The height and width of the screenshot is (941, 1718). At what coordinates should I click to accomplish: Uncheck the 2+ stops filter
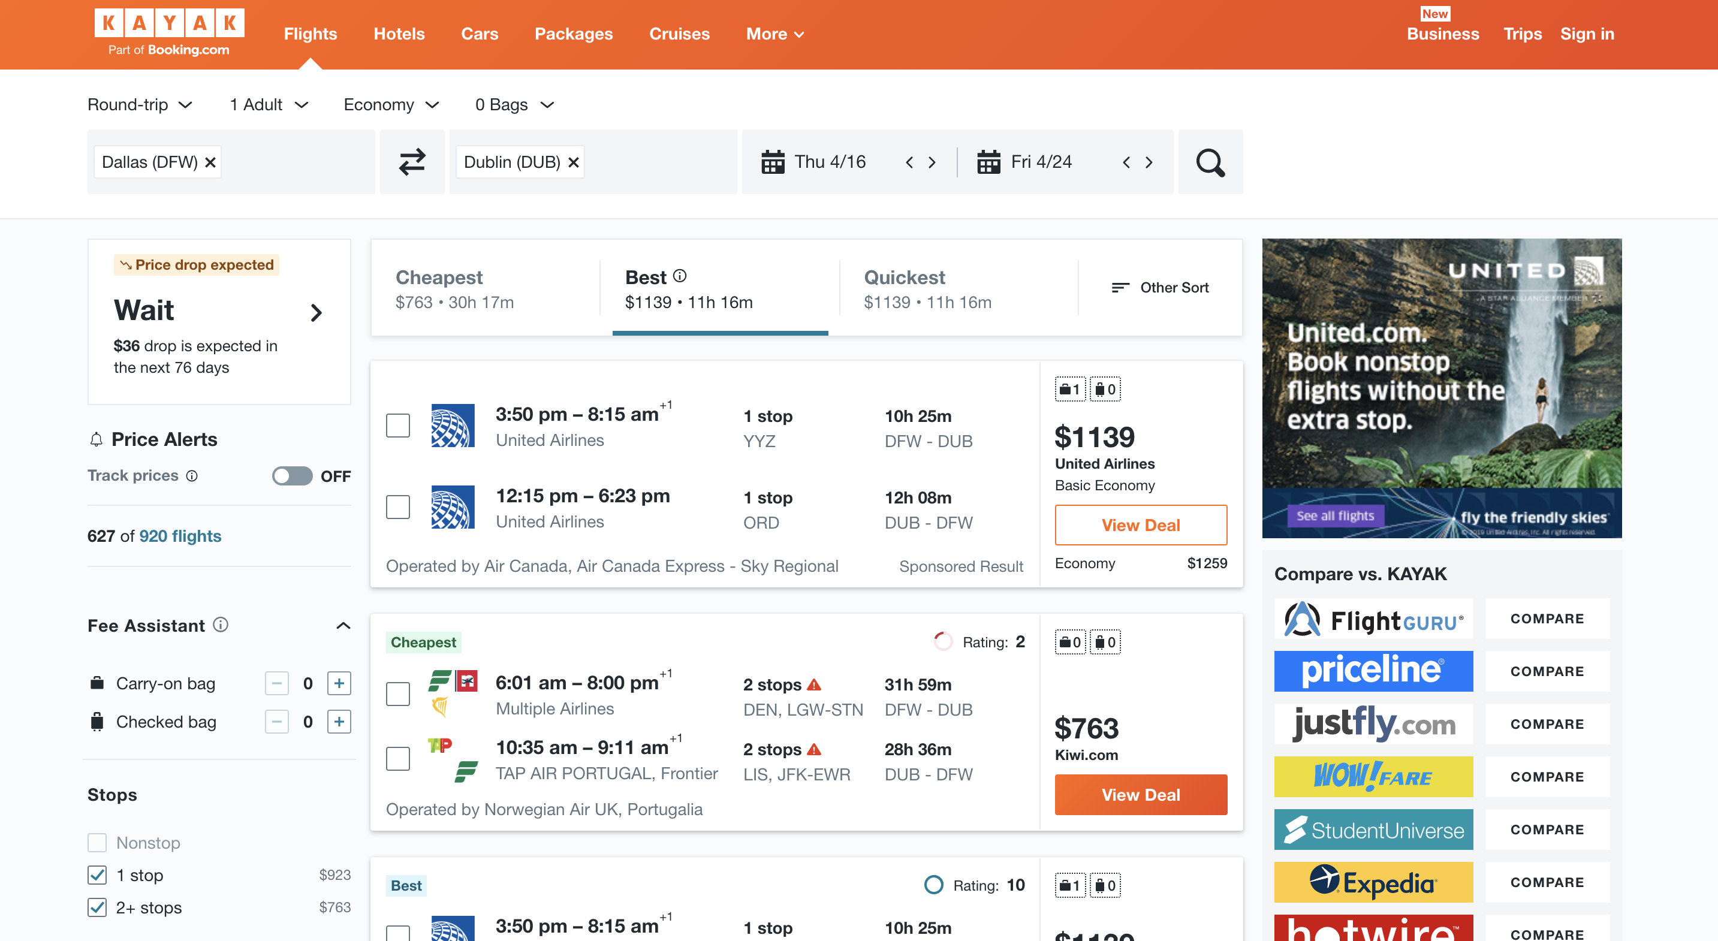97,907
